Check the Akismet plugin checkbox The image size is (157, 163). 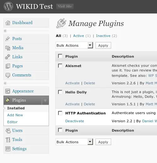click(60, 66)
